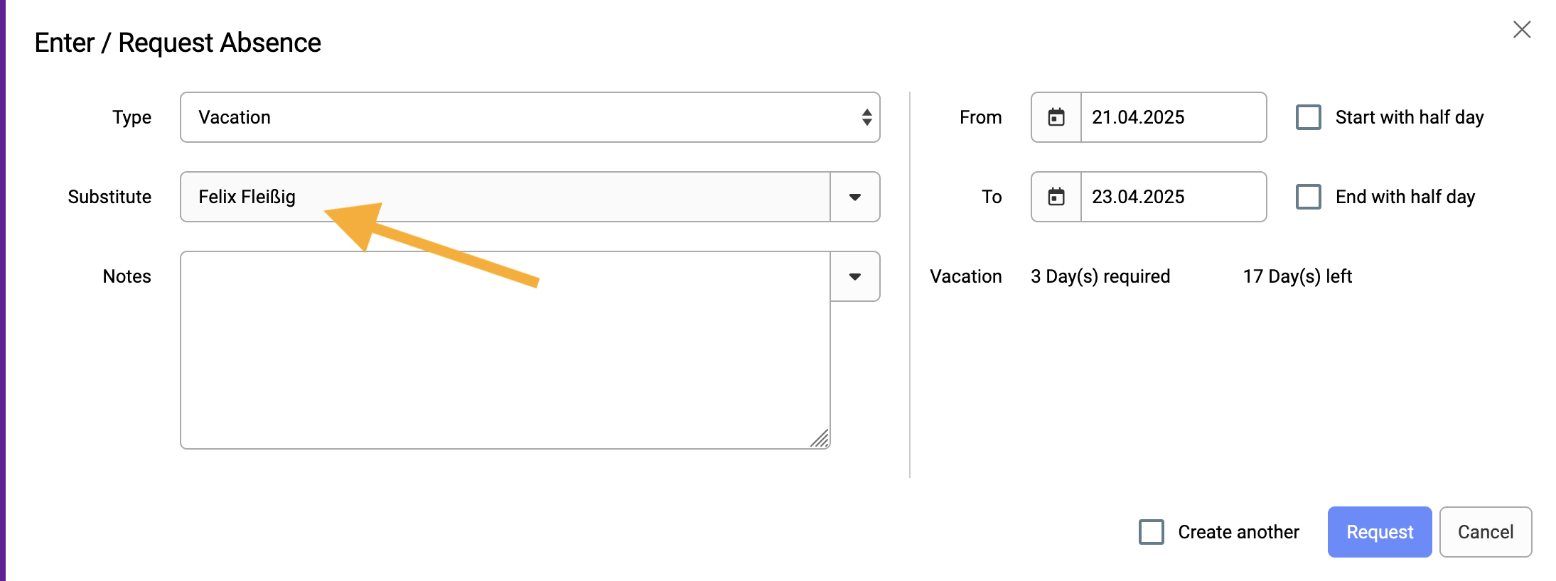Click the Substitute field showing Felix Fleißig
The height and width of the screenshot is (581, 1556).
[505, 197]
